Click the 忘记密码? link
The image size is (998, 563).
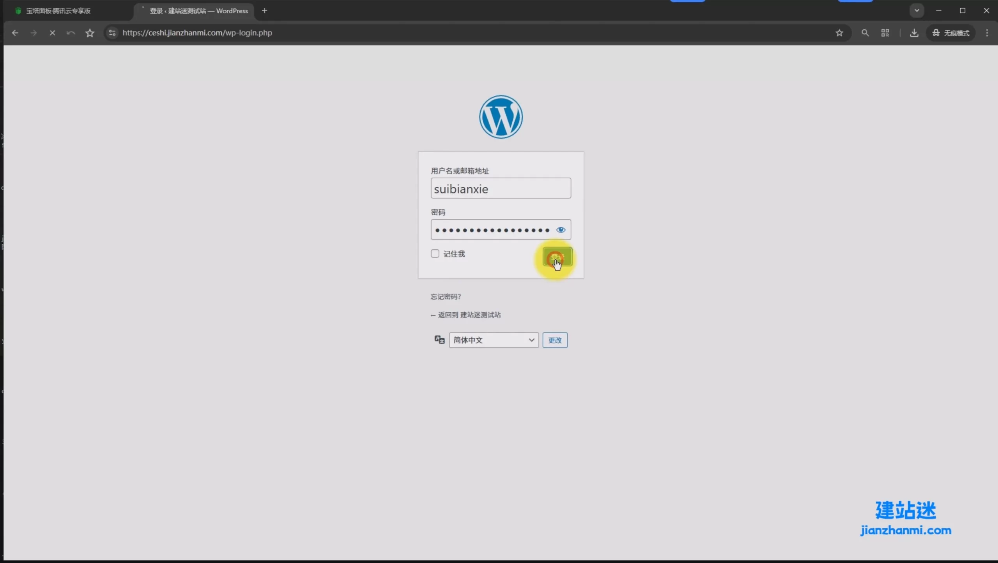446,297
